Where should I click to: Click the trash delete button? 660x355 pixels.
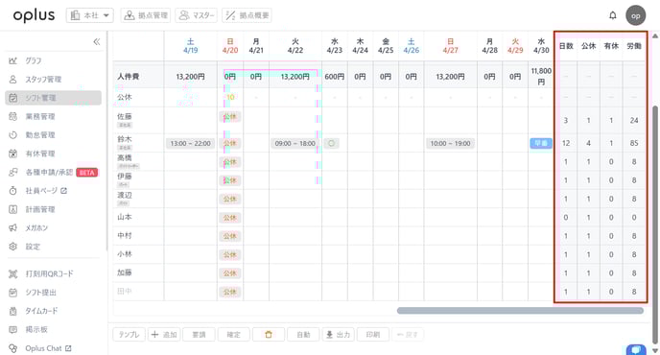(269, 334)
